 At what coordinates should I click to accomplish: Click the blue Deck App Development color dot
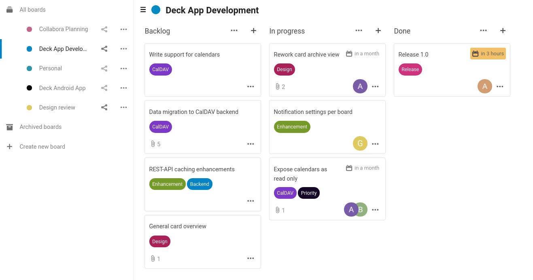click(156, 10)
